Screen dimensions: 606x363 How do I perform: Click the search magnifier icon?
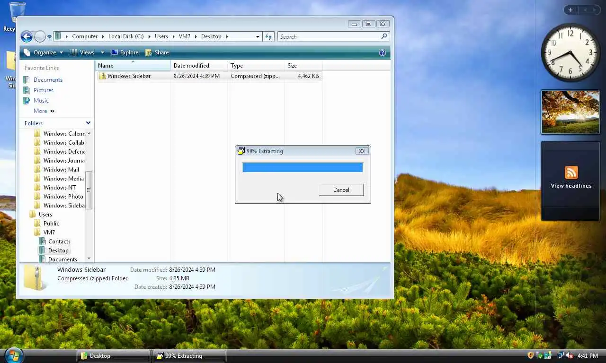point(384,36)
